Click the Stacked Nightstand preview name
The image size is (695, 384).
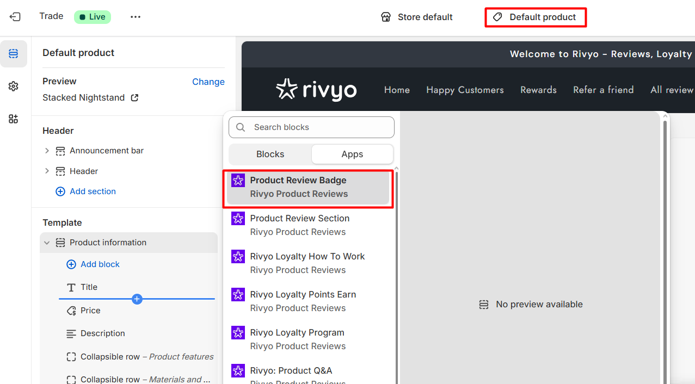pos(83,98)
